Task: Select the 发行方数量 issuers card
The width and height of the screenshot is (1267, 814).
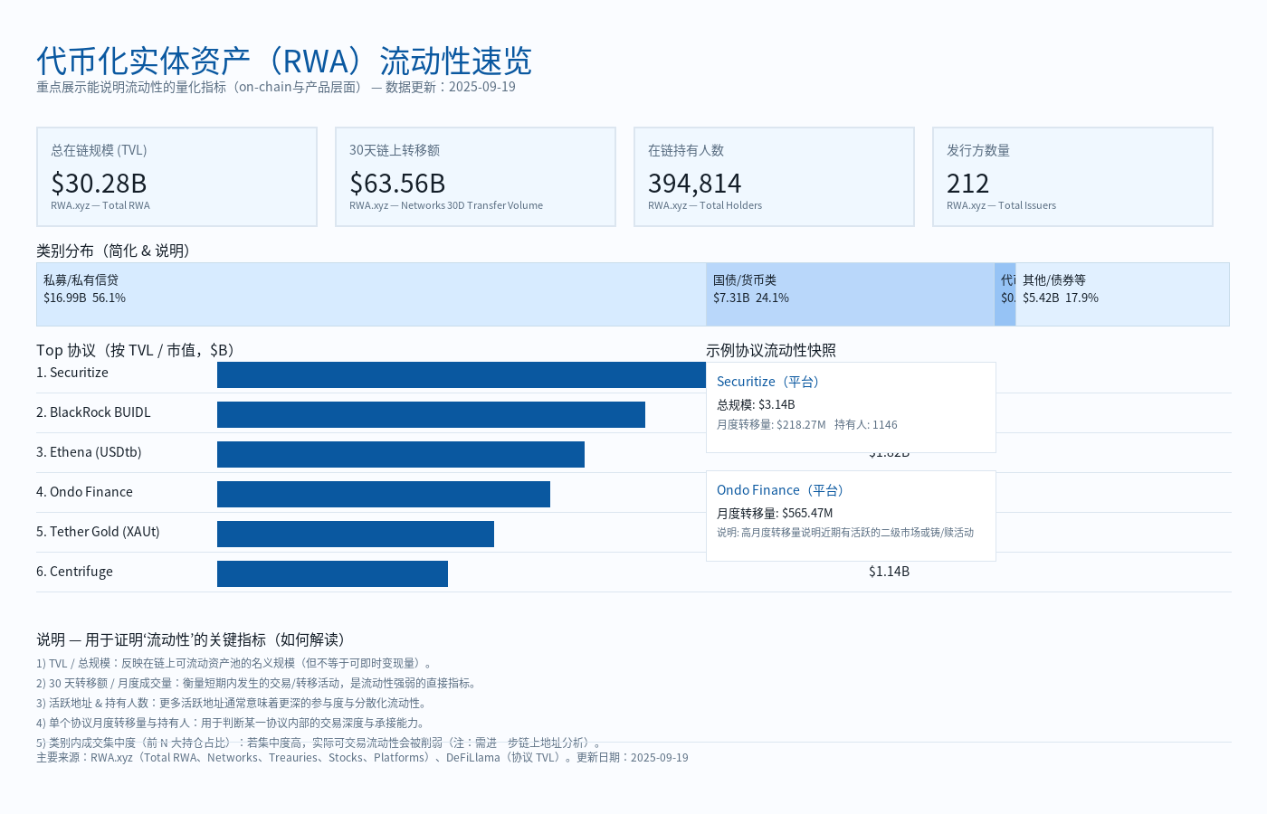Action: tap(1072, 176)
